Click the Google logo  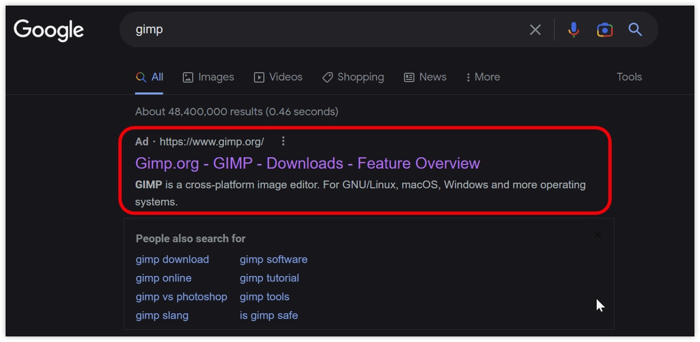pyautogui.click(x=49, y=30)
